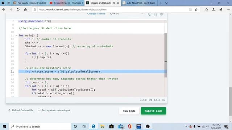Viewport: 232px width, 130px height.
Task: Click the taskbar clock 12:21 PM
Action: click(x=216, y=126)
